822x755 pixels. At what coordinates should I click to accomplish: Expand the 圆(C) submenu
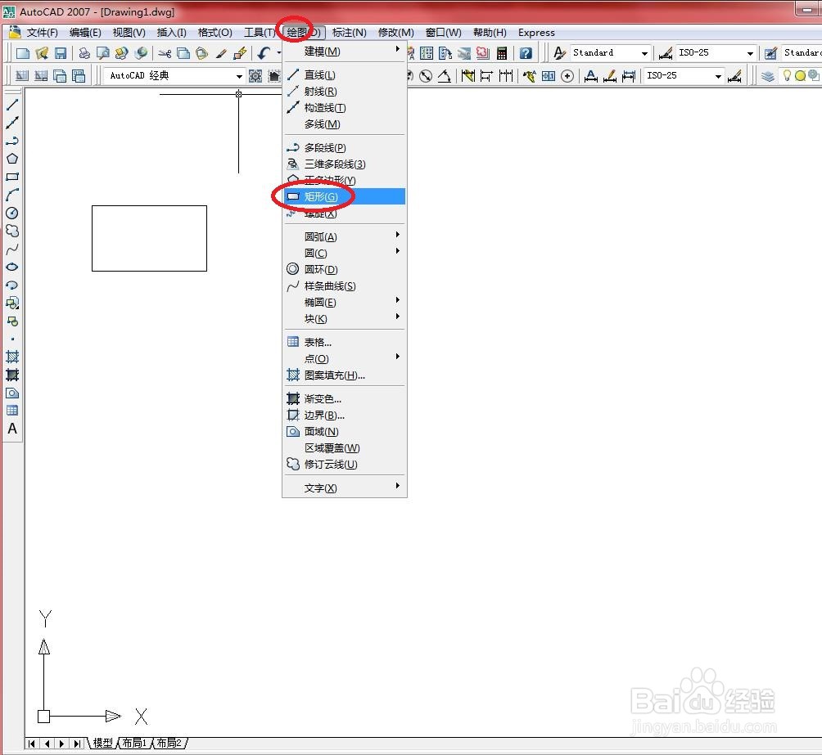[345, 253]
